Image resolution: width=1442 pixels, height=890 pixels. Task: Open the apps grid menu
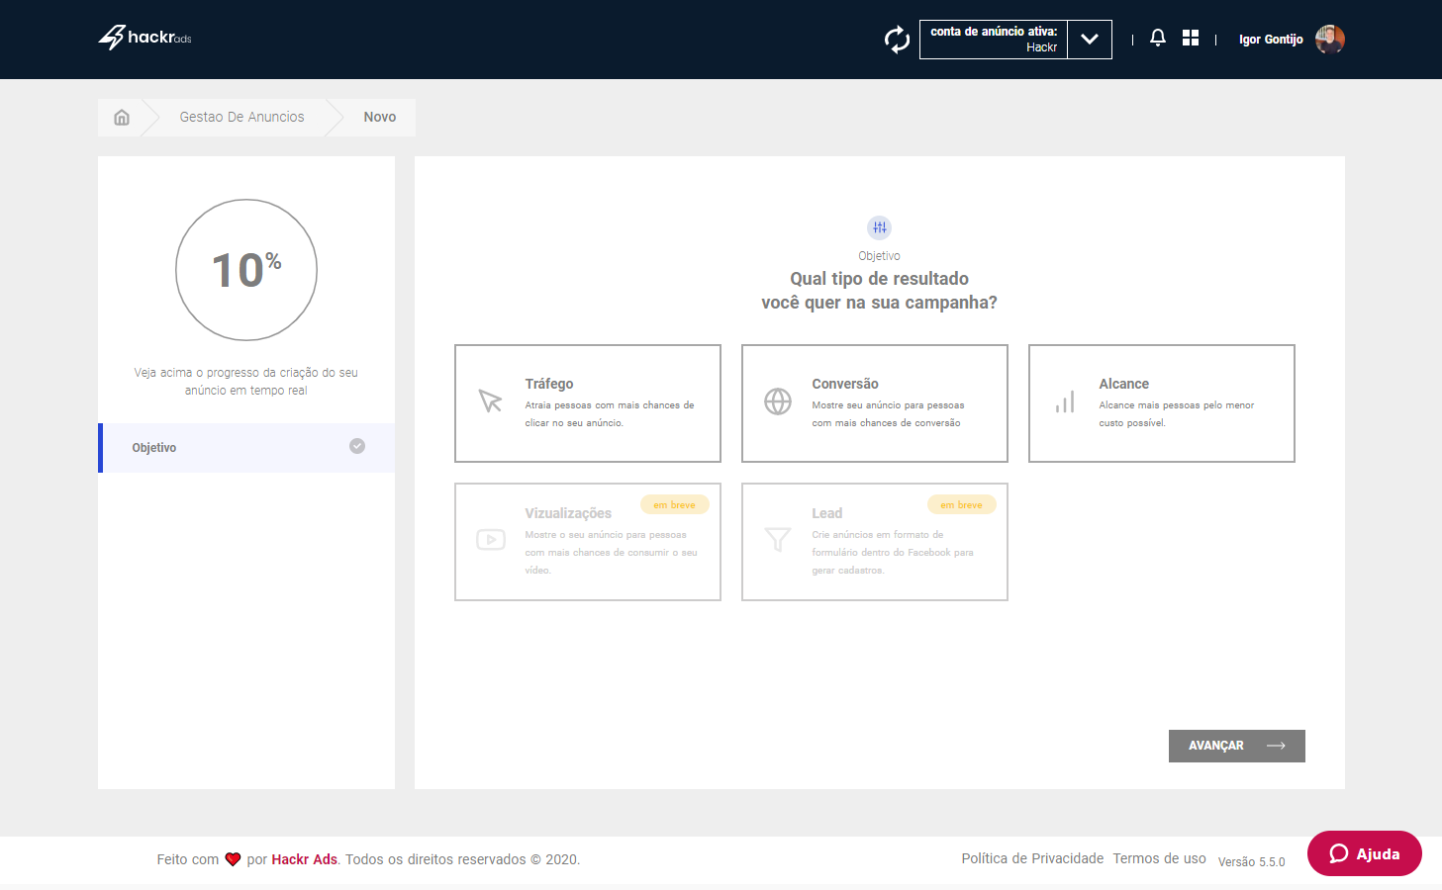(1191, 38)
